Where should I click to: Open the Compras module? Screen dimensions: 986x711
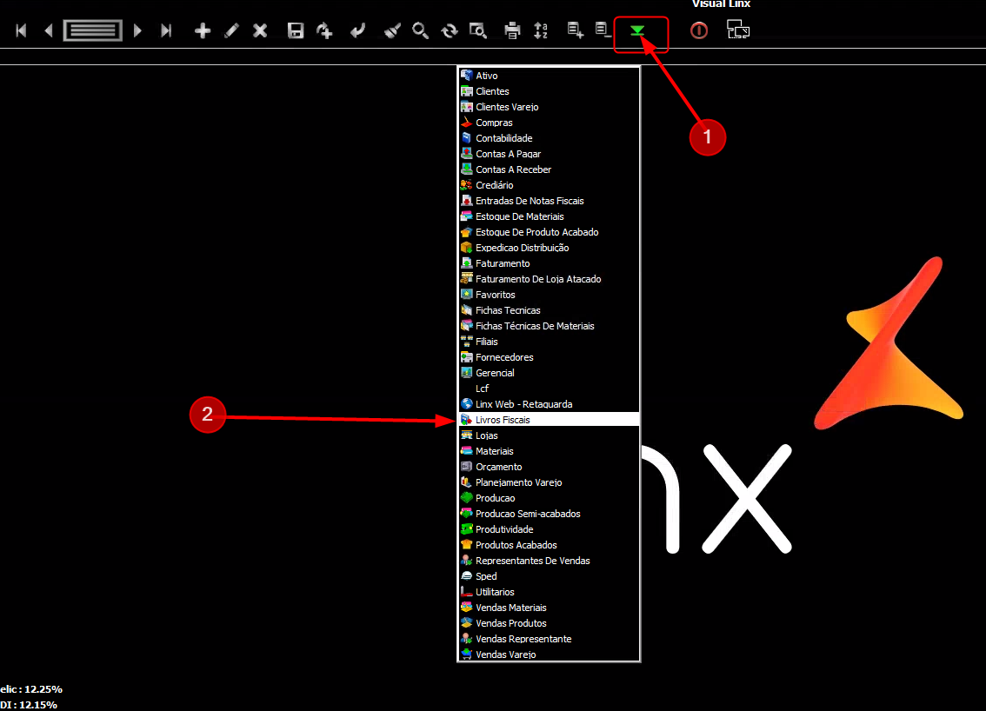click(549, 123)
